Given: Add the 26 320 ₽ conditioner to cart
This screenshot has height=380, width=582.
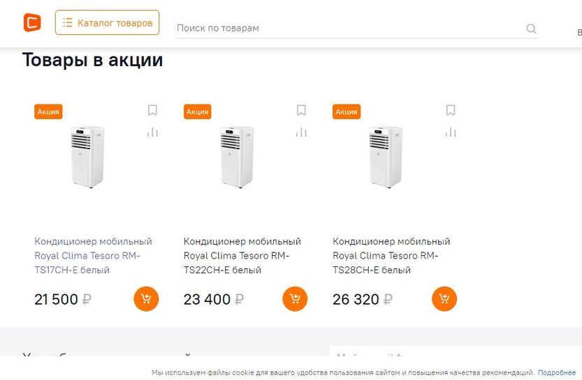Looking at the screenshot, I should point(444,299).
